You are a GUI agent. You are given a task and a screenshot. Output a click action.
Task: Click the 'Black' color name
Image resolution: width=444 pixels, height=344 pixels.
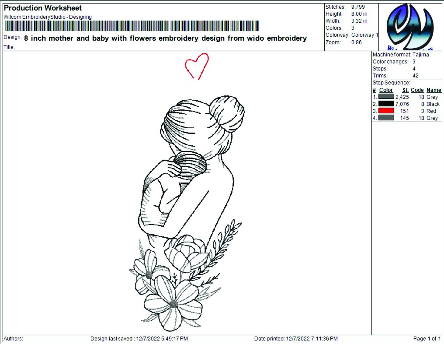pos(433,104)
